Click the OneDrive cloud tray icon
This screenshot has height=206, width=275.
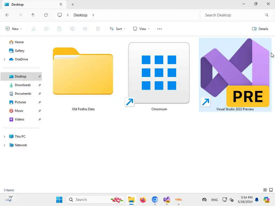tap(204, 200)
